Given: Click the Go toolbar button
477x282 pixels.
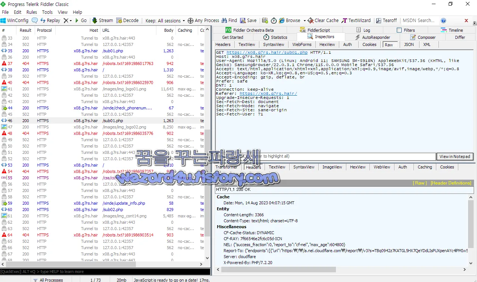Looking at the screenshot, I should [x=81, y=21].
